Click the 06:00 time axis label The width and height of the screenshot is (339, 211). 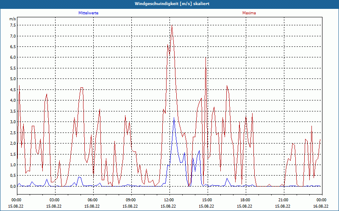coord(92,200)
